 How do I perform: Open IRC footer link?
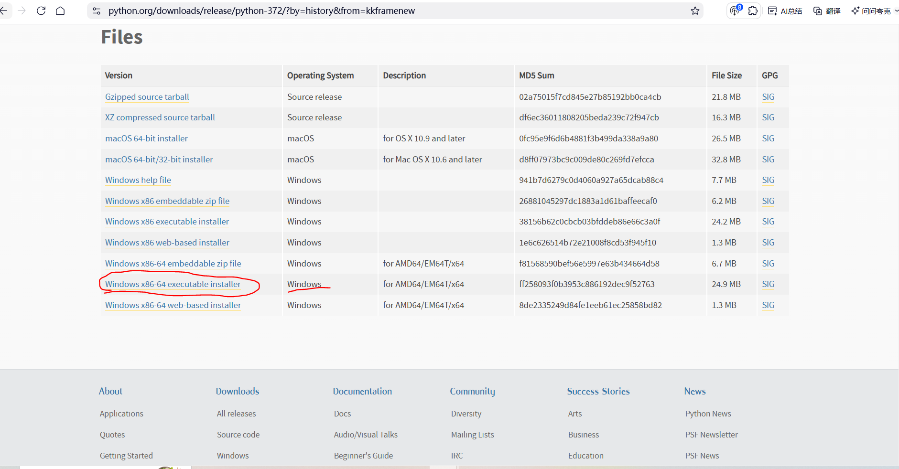[457, 456]
